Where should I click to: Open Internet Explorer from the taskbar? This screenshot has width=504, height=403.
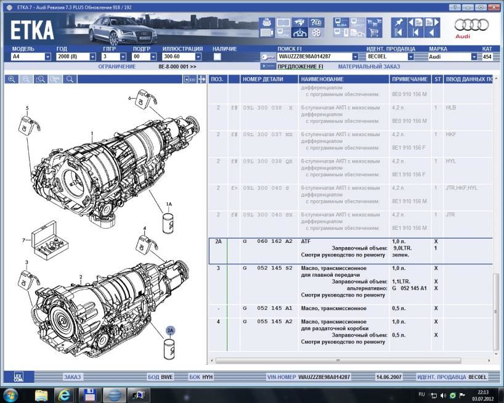pyautogui.click(x=65, y=394)
